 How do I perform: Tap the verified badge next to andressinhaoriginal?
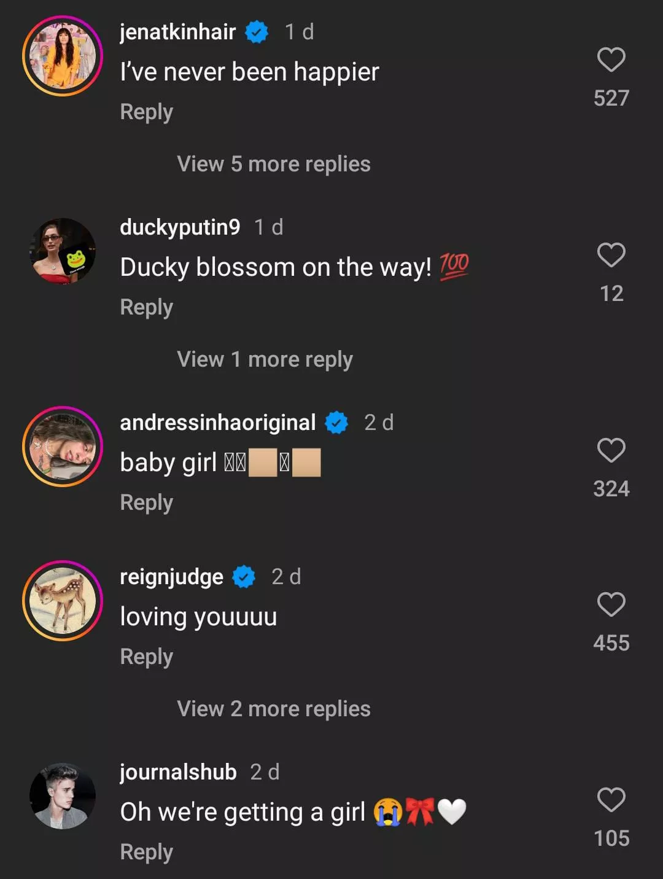[336, 423]
